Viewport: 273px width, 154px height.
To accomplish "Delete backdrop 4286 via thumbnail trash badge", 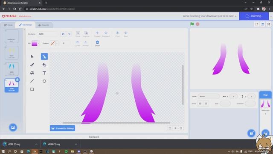I will click(x=17, y=80).
